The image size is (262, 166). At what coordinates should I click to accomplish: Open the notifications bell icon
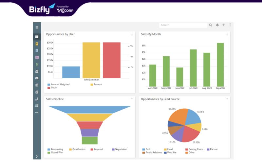coord(217,25)
